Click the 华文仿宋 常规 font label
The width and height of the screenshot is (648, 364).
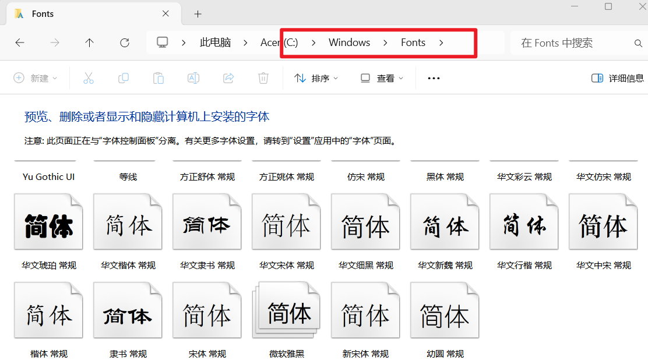click(x=604, y=177)
